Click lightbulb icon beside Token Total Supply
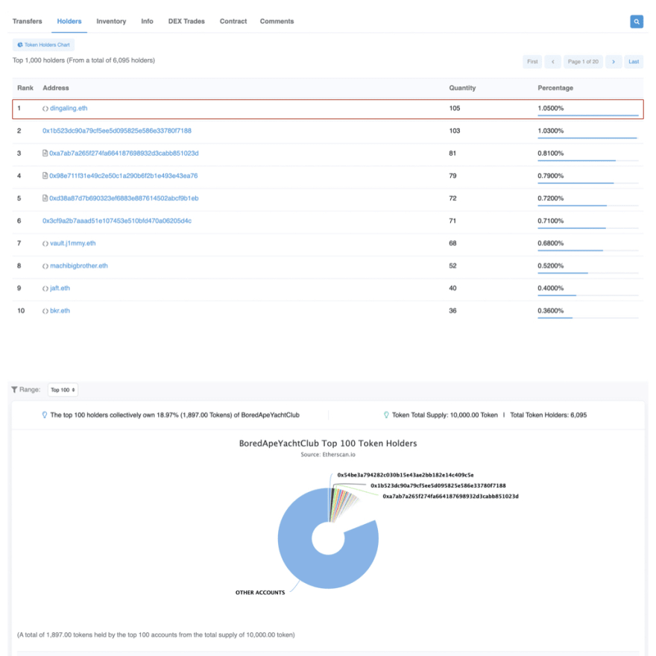Screen dimensions: 656x656 pos(386,415)
